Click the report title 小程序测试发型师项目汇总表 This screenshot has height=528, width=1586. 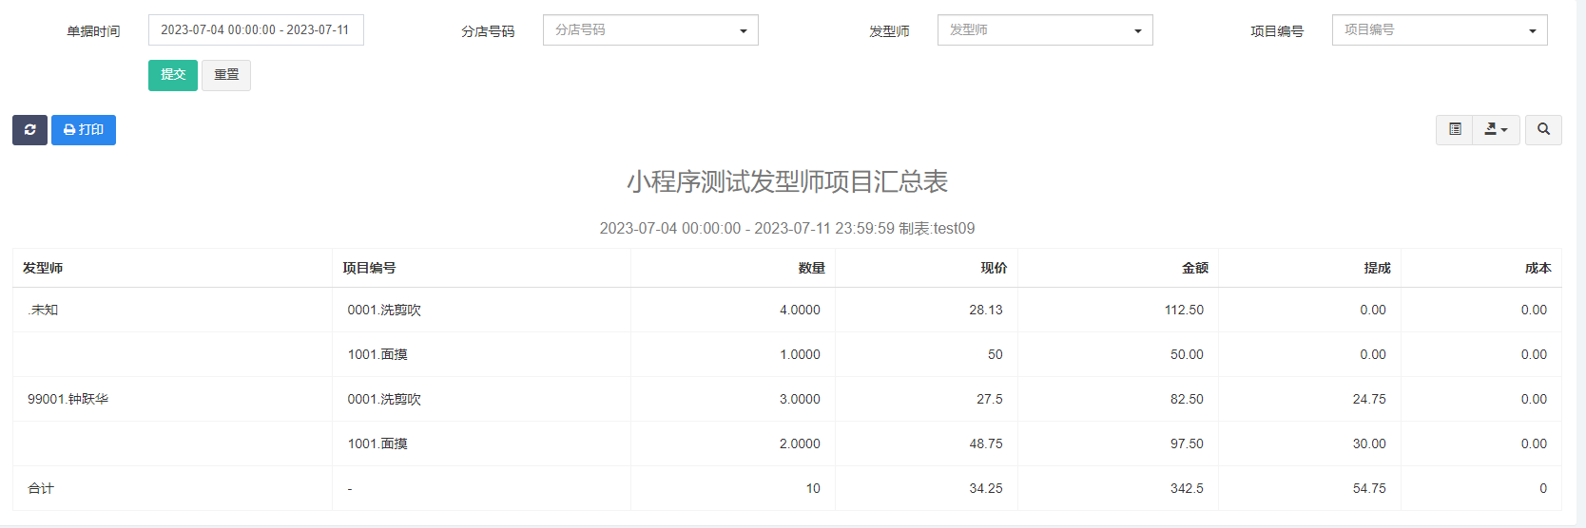(x=787, y=181)
